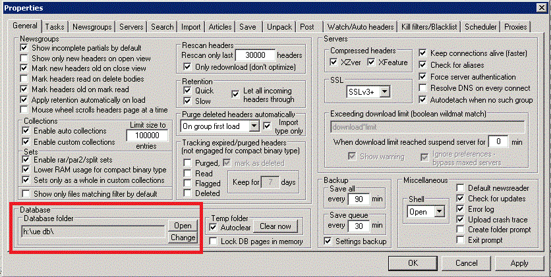The height and width of the screenshot is (277, 551).
Task: Disable Keep connections alive (faster)
Action: point(423,53)
